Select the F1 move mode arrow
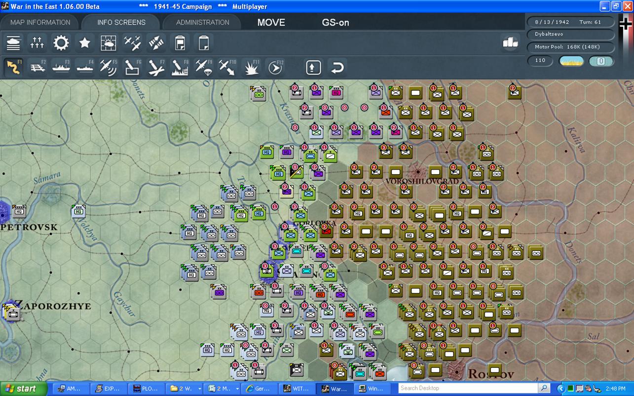The image size is (634, 396). [14, 67]
